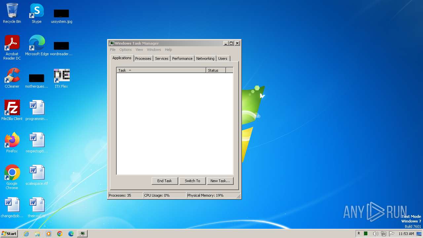423x238 pixels.
Task: Sort by the Status column header
Action: click(216, 70)
